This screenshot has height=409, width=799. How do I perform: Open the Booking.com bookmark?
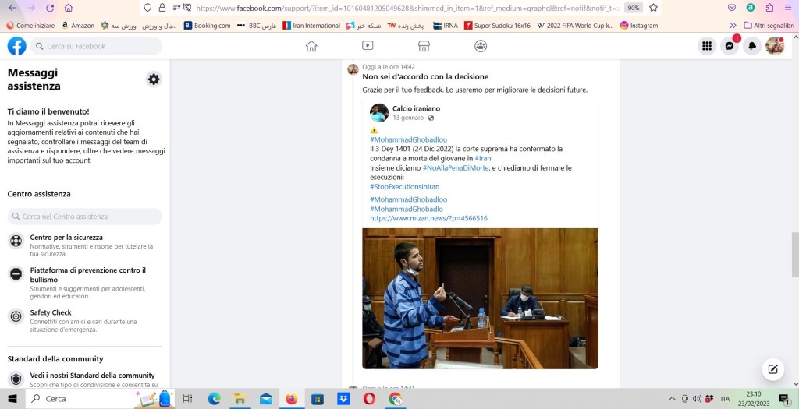coord(207,25)
